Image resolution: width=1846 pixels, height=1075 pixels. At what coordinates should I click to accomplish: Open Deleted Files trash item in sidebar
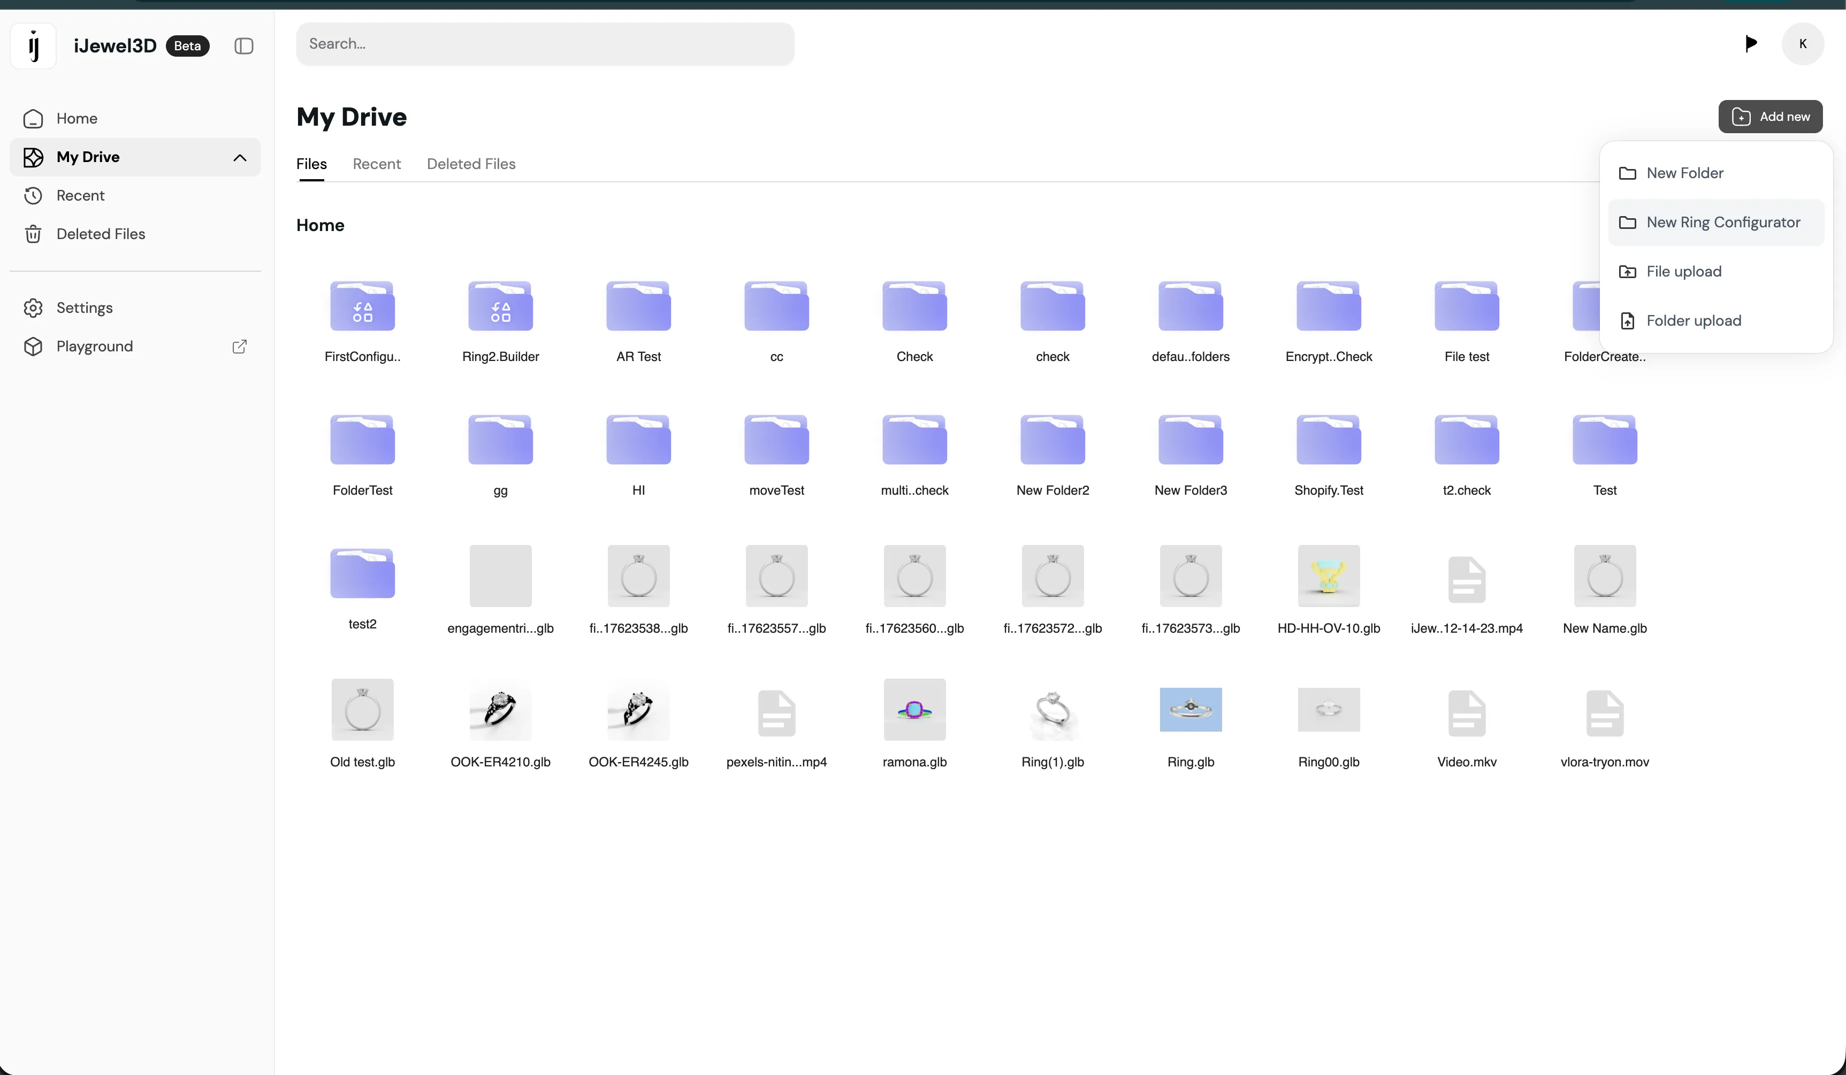pos(101,234)
